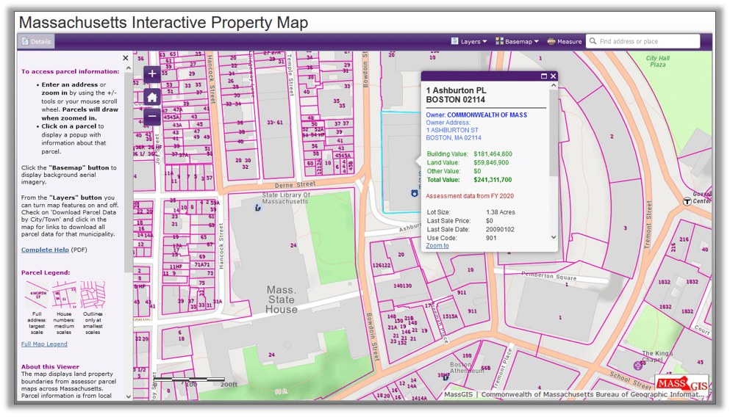
Task: Zoom in with the plus button
Action: point(152,73)
